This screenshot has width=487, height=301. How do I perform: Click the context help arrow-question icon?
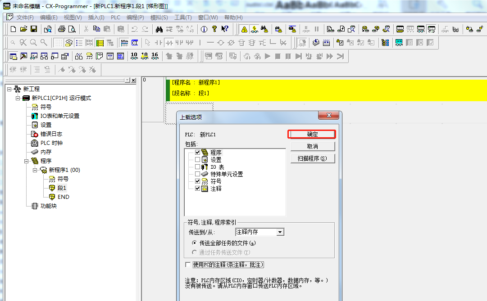225,29
